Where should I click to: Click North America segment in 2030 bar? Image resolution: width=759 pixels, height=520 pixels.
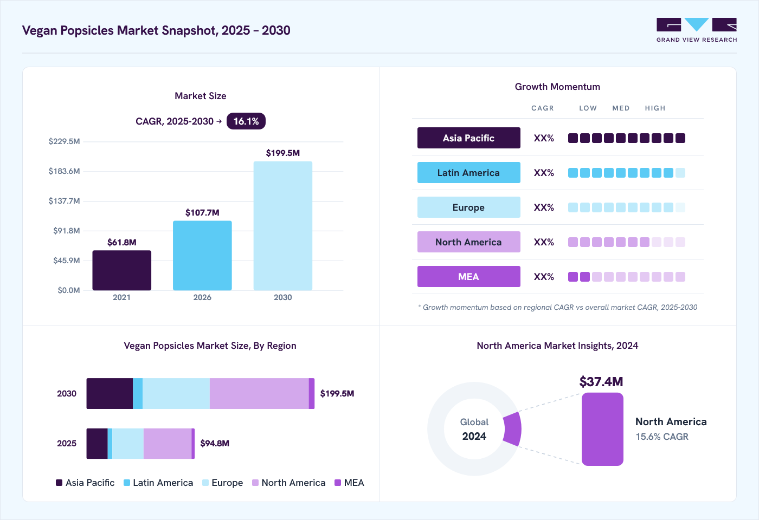pos(259,393)
